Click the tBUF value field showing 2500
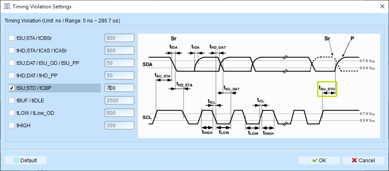This screenshot has height=171, width=389. (119, 100)
